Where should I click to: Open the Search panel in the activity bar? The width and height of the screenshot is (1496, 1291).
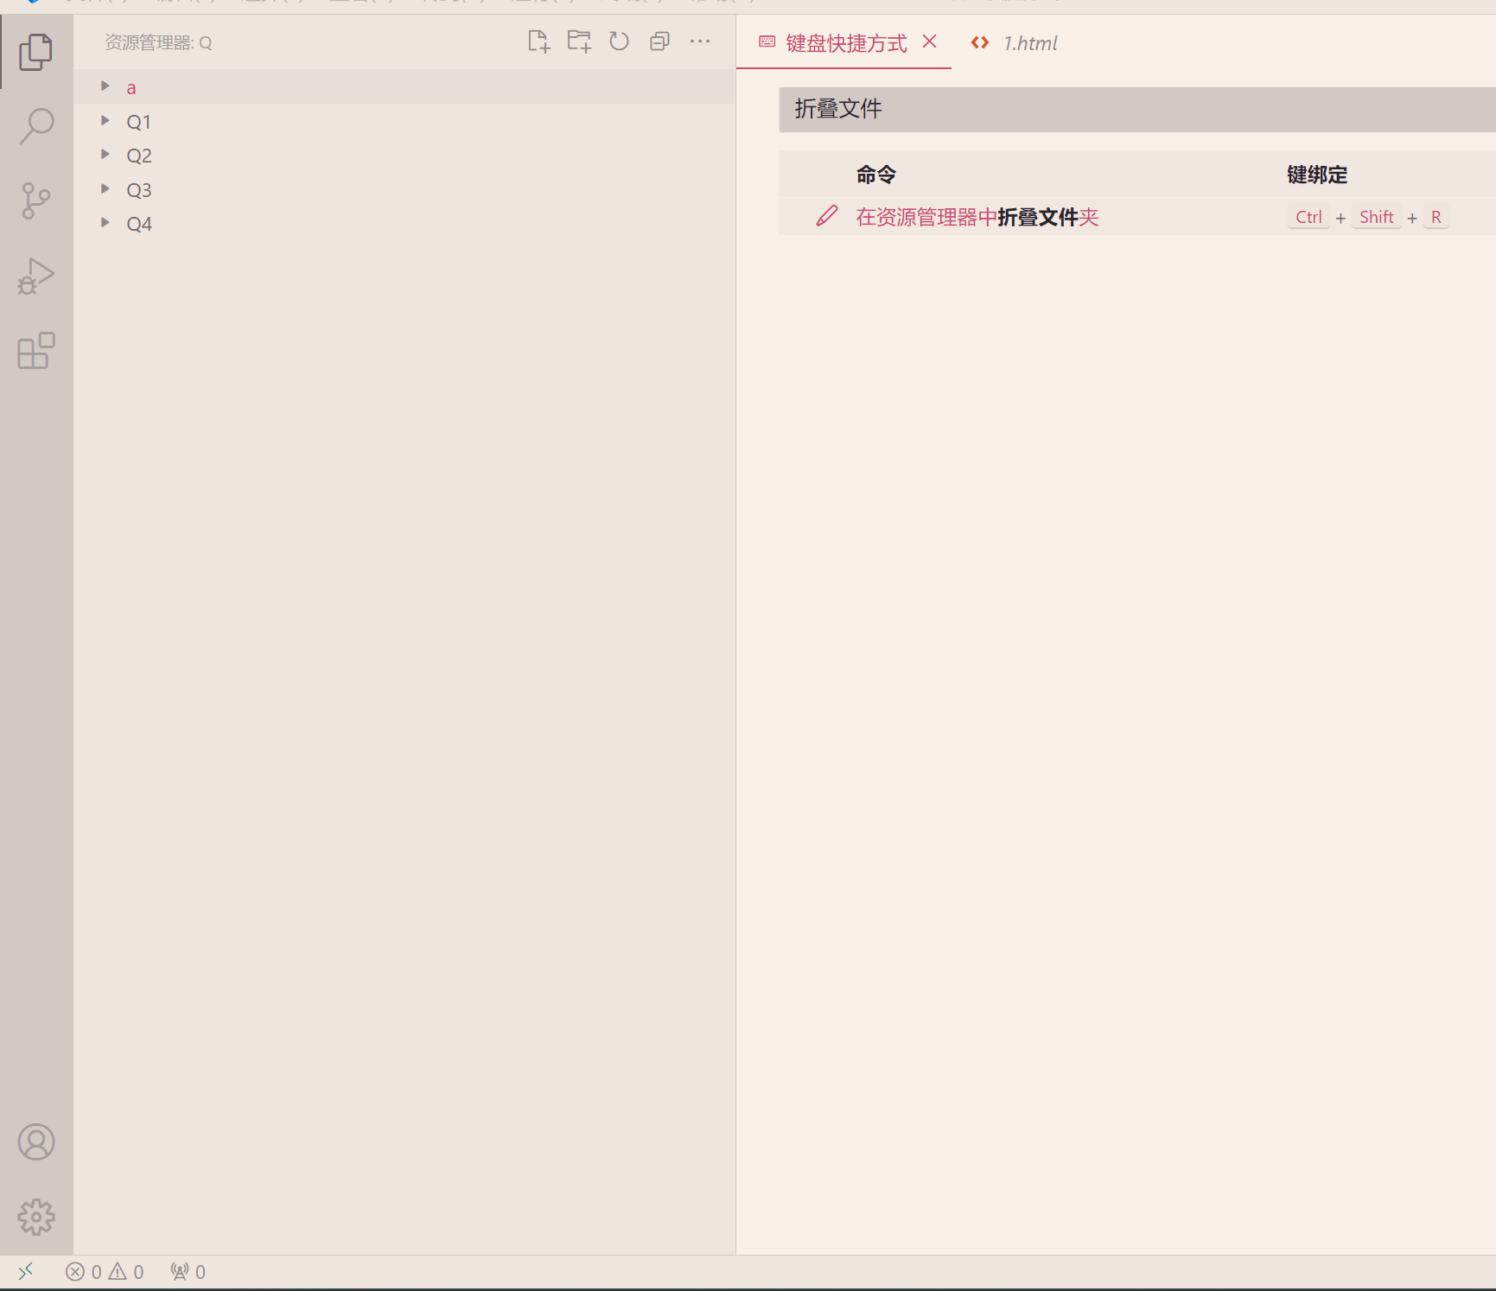35,125
